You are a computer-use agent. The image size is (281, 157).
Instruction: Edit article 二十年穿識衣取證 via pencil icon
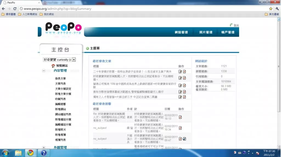(180, 72)
